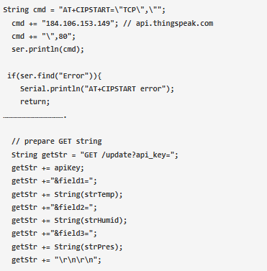This screenshot has height=271, width=267.
Task: Click the "&field2=" string line
Action: pos(54,207)
